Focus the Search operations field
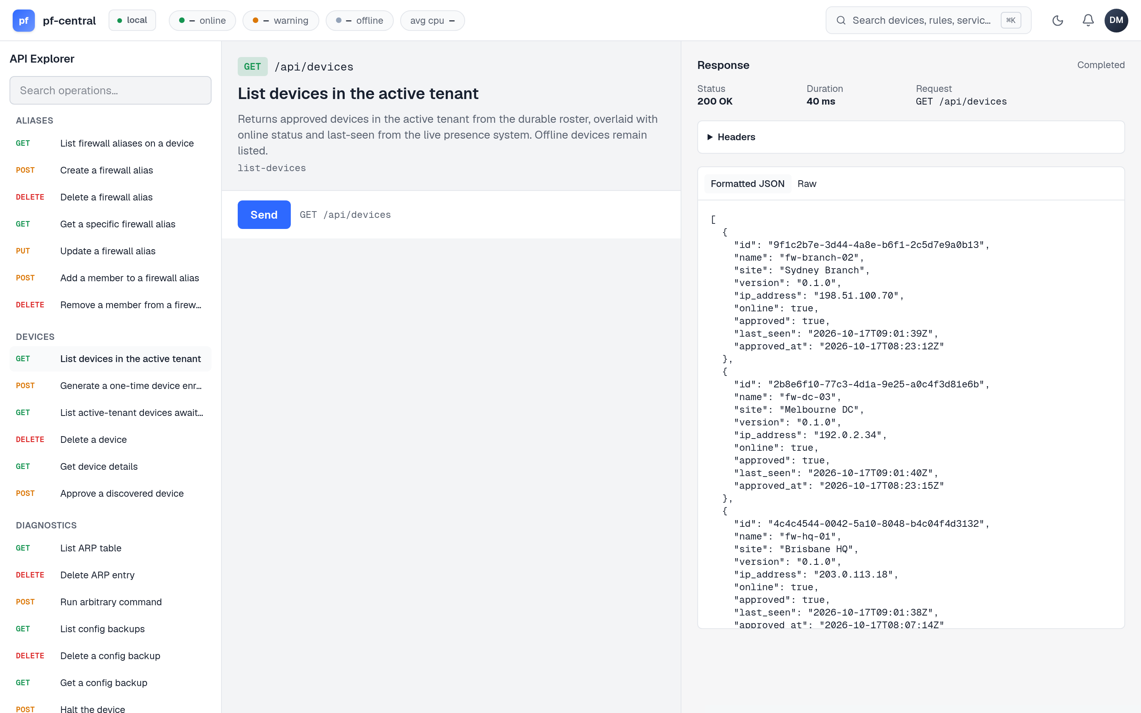This screenshot has height=713, width=1141. [110, 90]
